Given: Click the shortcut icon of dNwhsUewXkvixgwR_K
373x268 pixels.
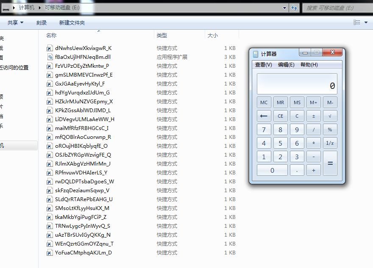Looking at the screenshot, I should [50, 48].
